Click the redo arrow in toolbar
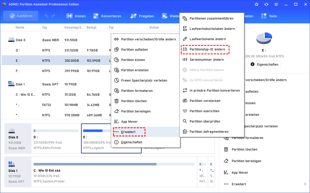 tap(53, 16)
